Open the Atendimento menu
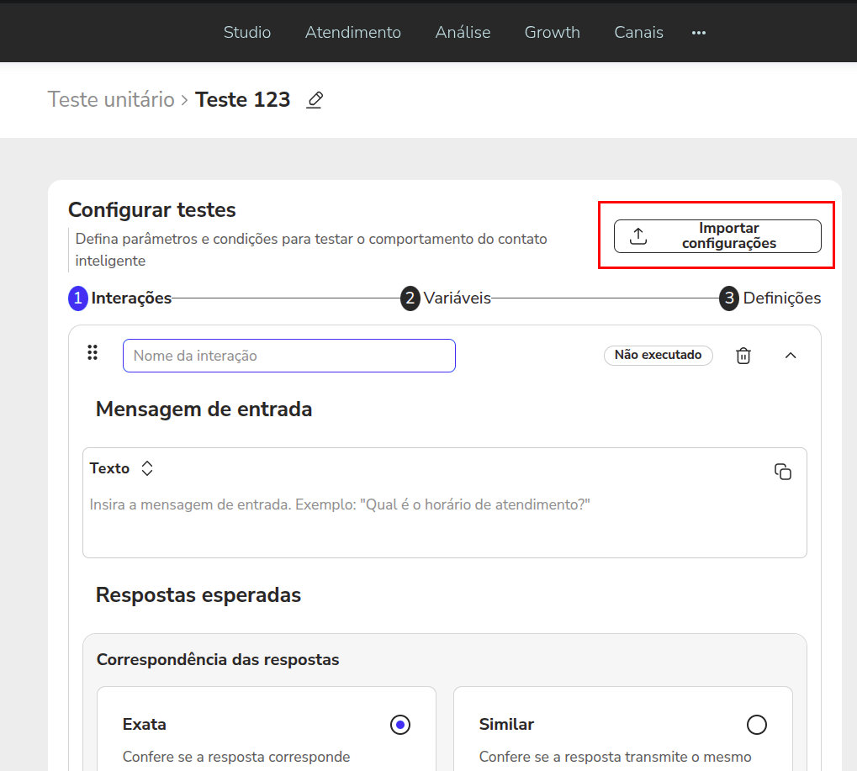The height and width of the screenshot is (771, 857). 353,33
